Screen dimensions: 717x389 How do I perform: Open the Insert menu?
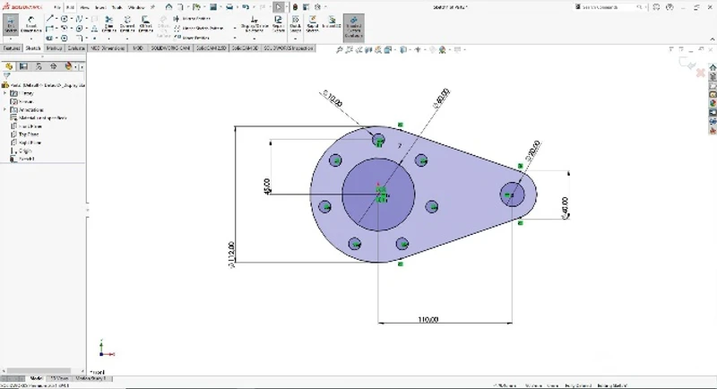(x=100, y=7)
